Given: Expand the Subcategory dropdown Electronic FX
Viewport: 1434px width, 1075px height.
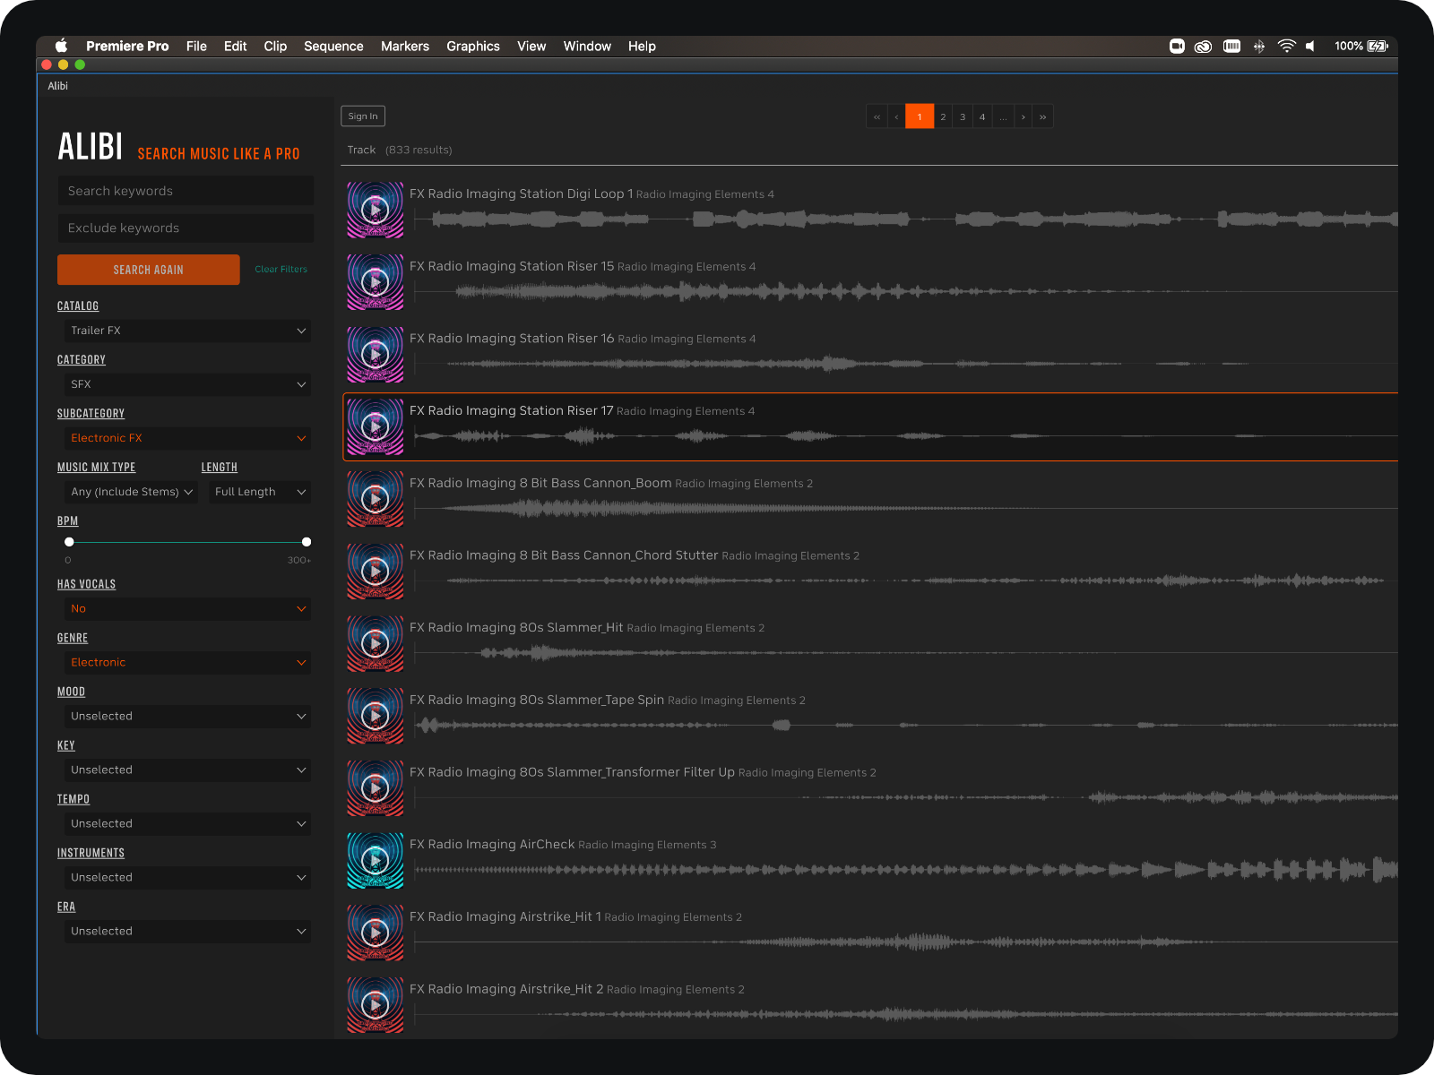Looking at the screenshot, I should (x=186, y=438).
